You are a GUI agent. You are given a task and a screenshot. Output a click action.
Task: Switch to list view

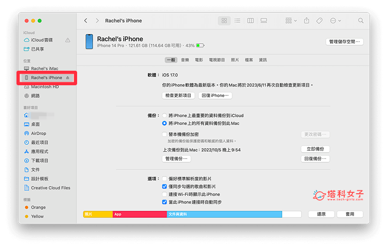pyautogui.click(x=237, y=21)
